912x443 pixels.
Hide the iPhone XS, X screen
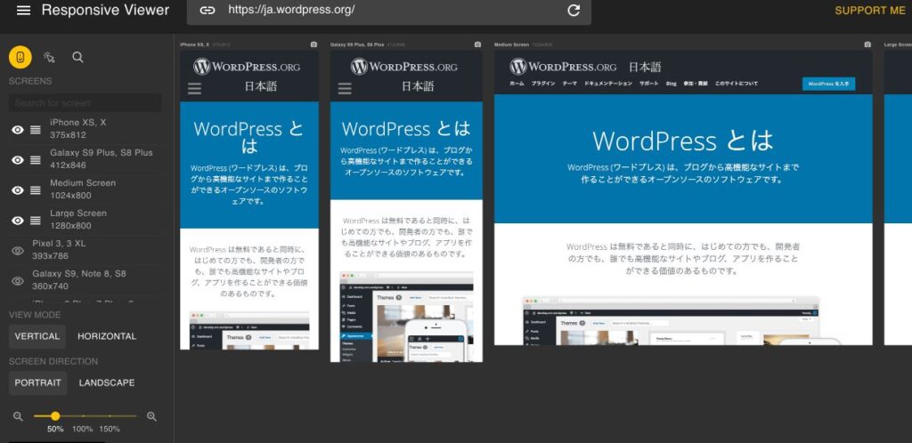point(18,130)
